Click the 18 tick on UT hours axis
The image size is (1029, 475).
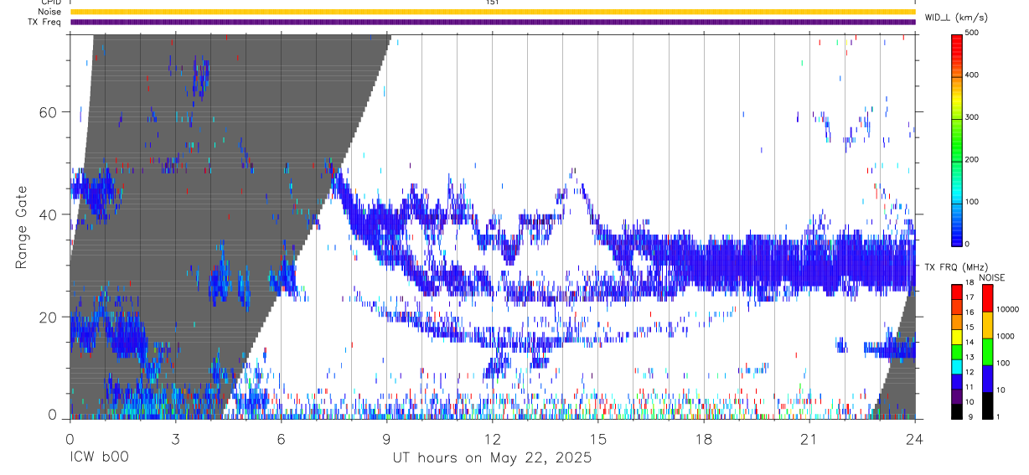coord(704,439)
